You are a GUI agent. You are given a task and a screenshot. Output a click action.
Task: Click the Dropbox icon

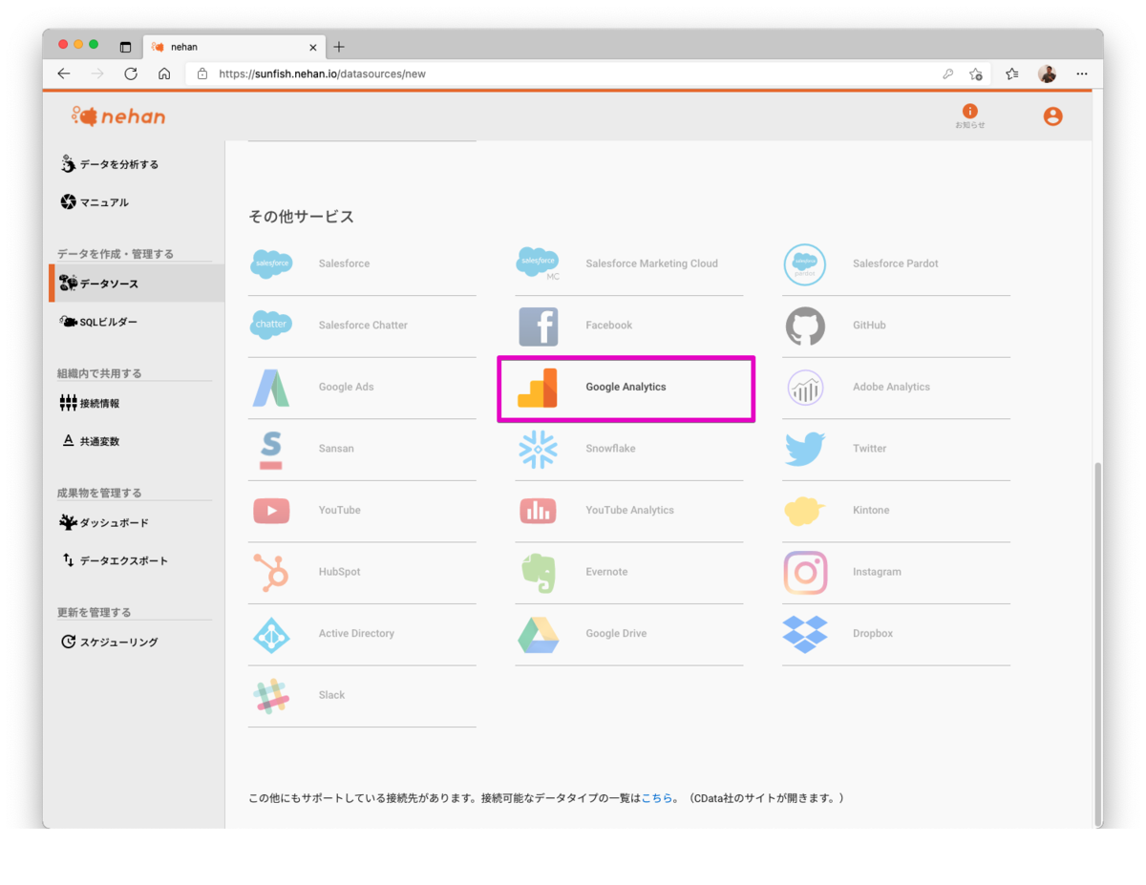point(805,634)
